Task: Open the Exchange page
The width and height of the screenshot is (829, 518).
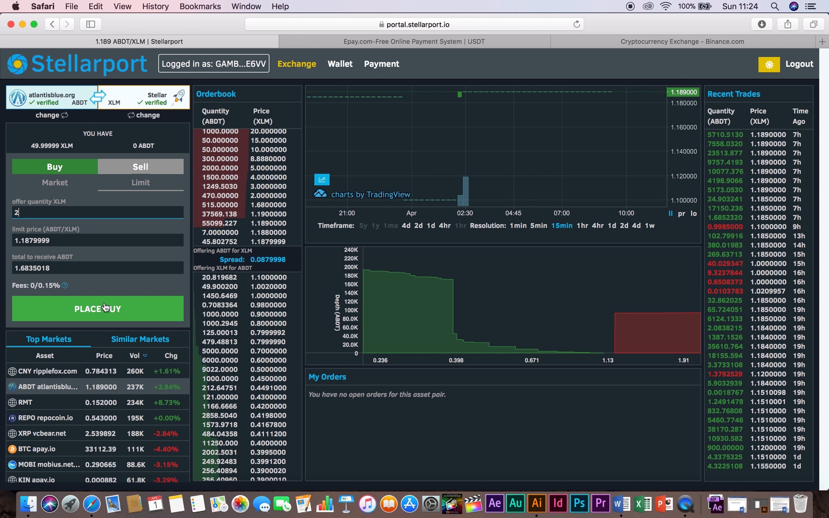Action: click(x=297, y=64)
